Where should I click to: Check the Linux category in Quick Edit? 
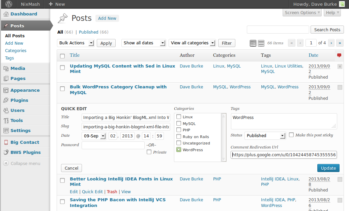pyautogui.click(x=178, y=117)
